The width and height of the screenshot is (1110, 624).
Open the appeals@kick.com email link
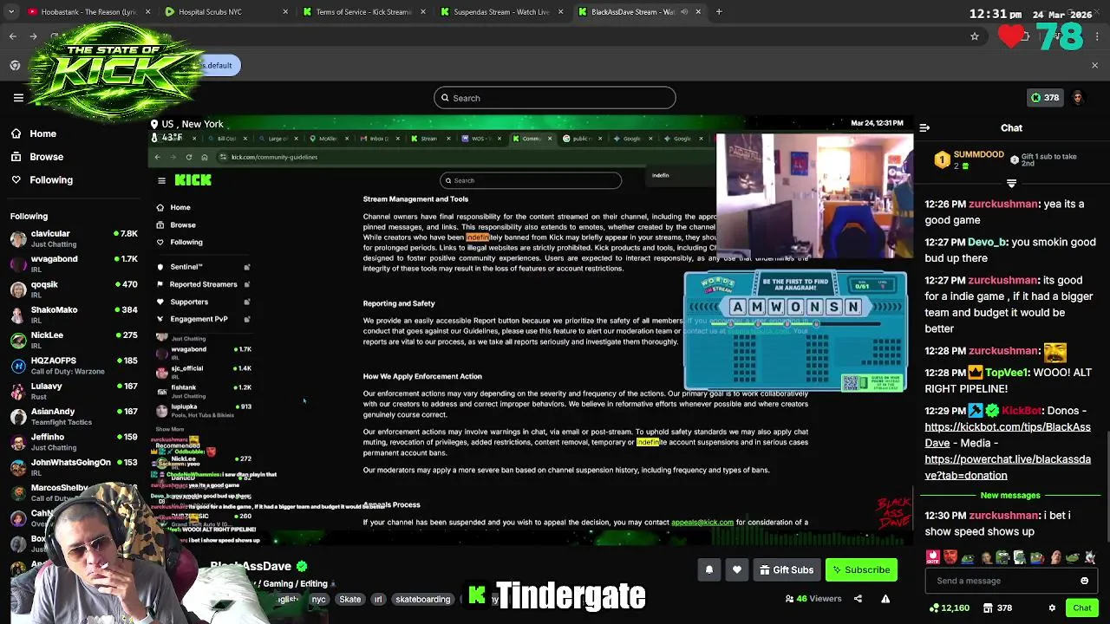[702, 523]
